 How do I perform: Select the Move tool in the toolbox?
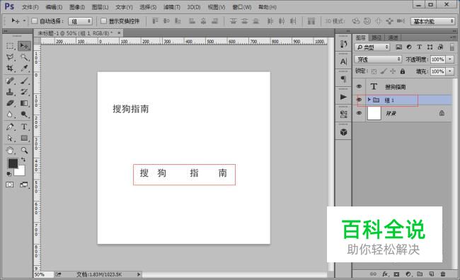pyautogui.click(x=24, y=46)
